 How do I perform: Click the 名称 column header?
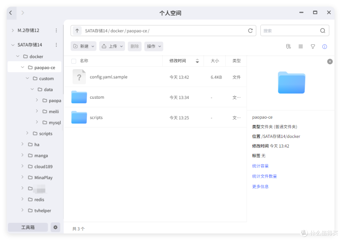(x=84, y=61)
